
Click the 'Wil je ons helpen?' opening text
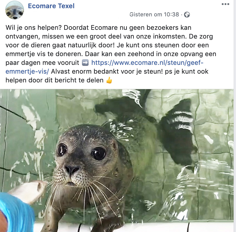[x=34, y=28]
